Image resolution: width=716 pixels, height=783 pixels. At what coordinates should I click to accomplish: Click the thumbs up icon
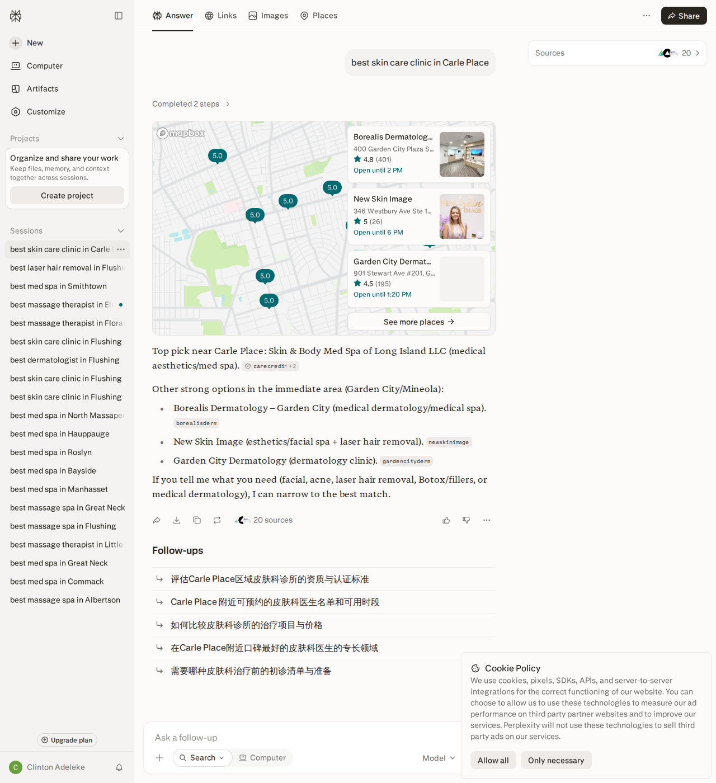point(446,520)
